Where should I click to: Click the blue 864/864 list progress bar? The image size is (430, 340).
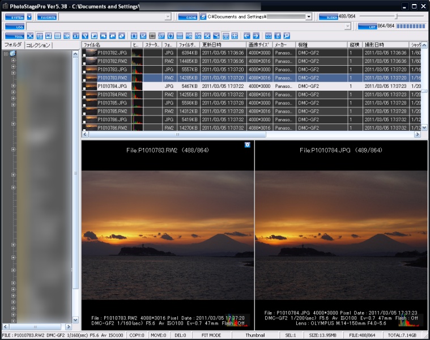(x=411, y=26)
